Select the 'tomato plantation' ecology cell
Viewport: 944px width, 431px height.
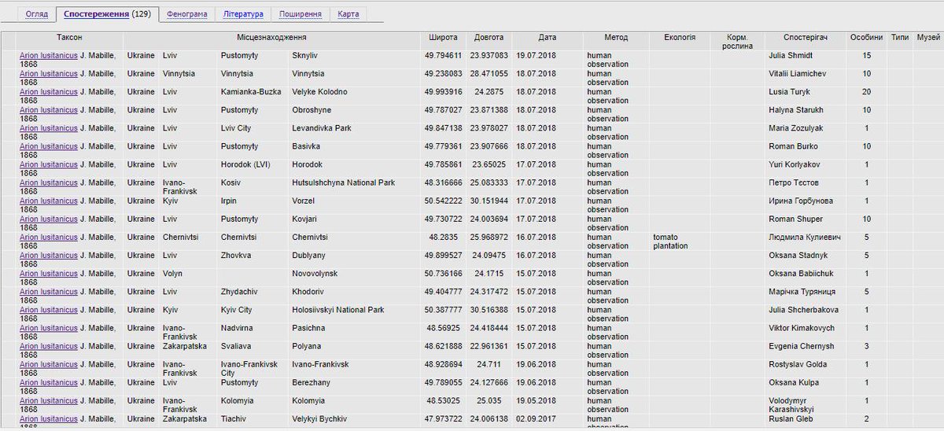click(x=670, y=241)
